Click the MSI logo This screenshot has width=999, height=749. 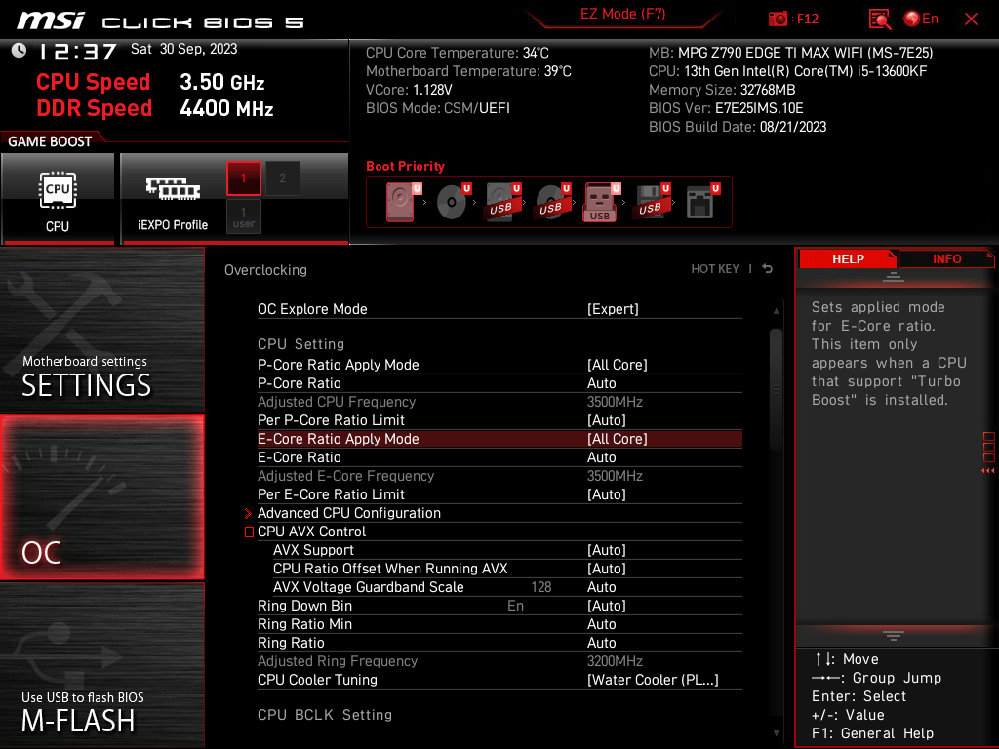(x=51, y=21)
